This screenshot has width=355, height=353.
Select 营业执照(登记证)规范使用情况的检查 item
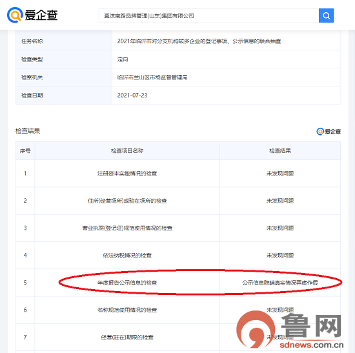tap(127, 228)
